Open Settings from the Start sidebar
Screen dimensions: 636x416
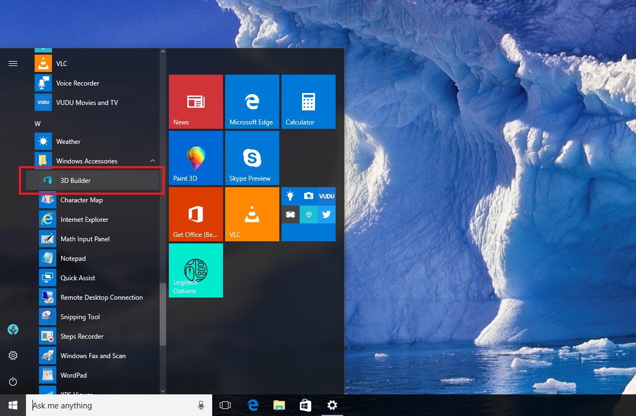13,355
